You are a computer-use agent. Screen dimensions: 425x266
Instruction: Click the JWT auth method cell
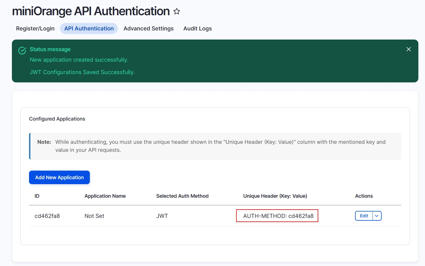[x=162, y=216]
